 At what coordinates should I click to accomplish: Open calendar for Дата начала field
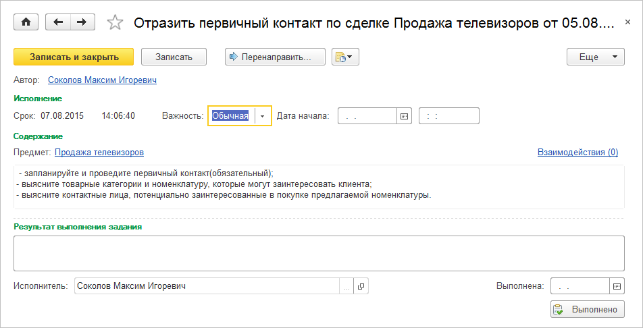(x=405, y=116)
